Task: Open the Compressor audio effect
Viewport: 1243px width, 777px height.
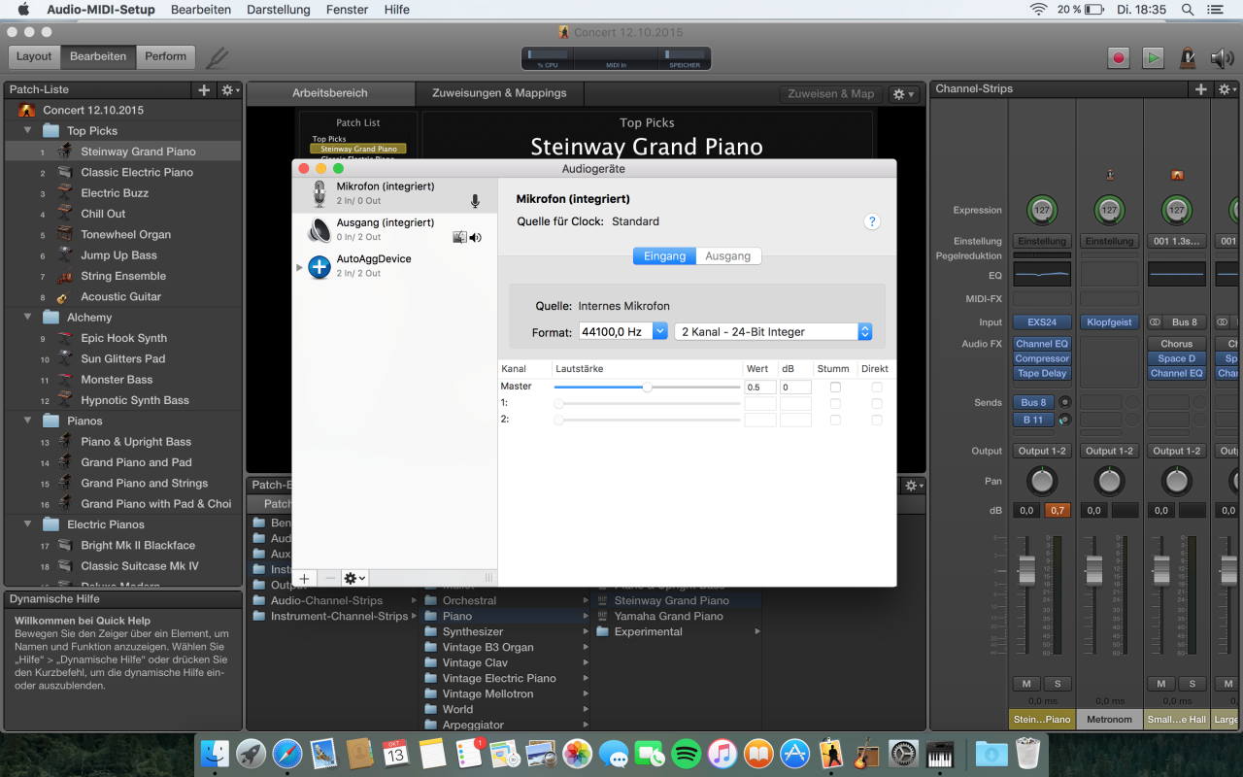Action: [1041, 358]
